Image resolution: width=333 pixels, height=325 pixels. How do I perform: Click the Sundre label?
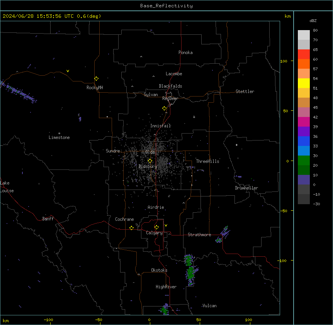click(113, 151)
